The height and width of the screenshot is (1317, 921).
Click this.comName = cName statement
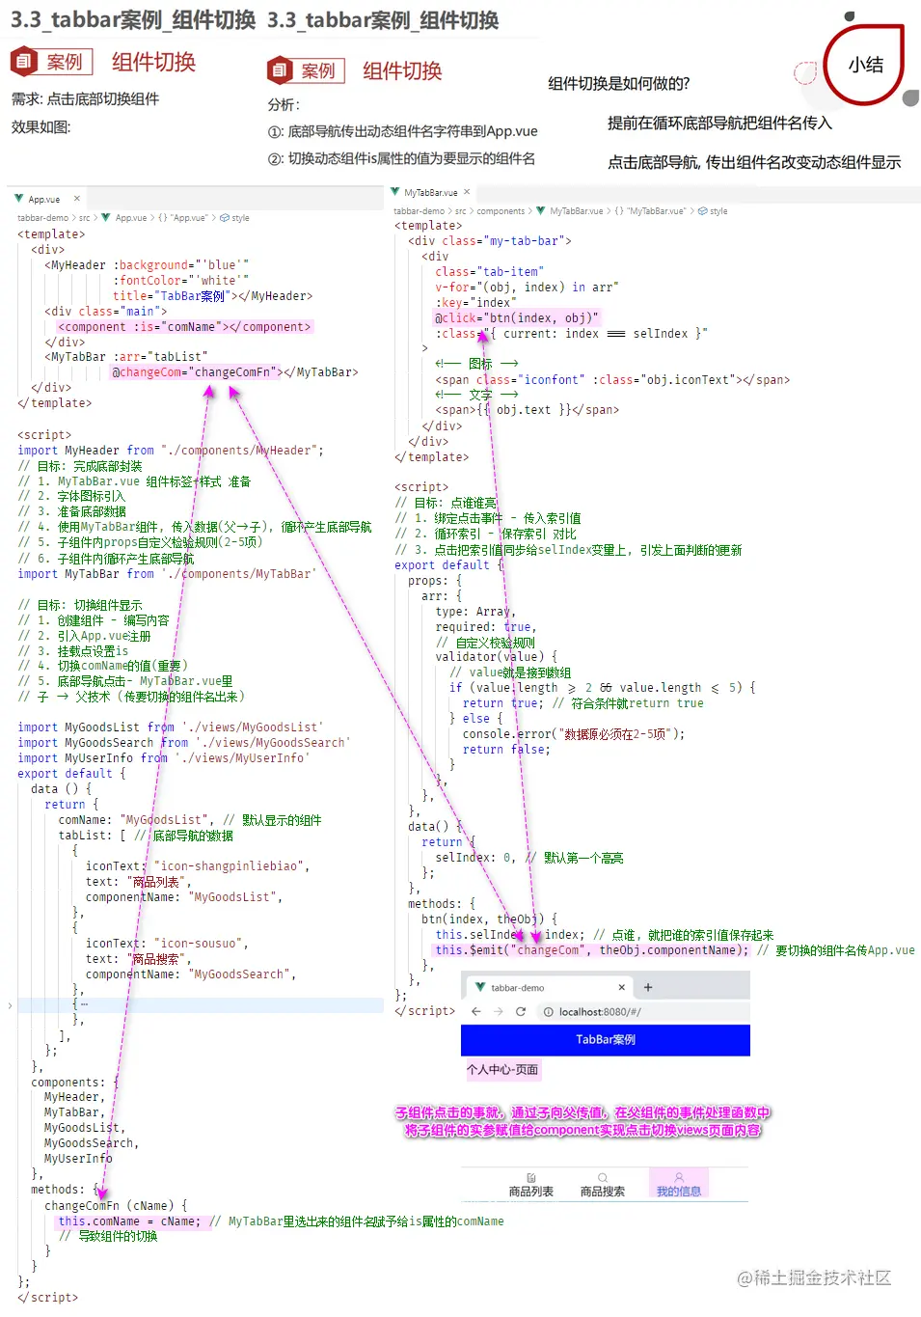point(130,1221)
